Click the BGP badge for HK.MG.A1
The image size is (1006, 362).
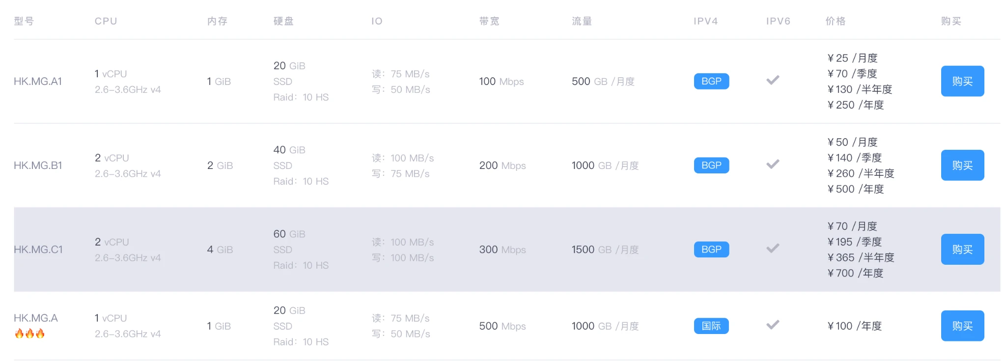coord(711,81)
